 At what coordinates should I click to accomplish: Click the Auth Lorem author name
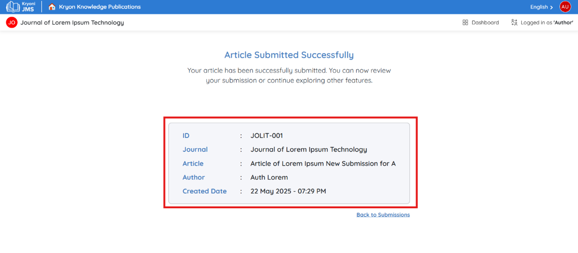pos(269,177)
